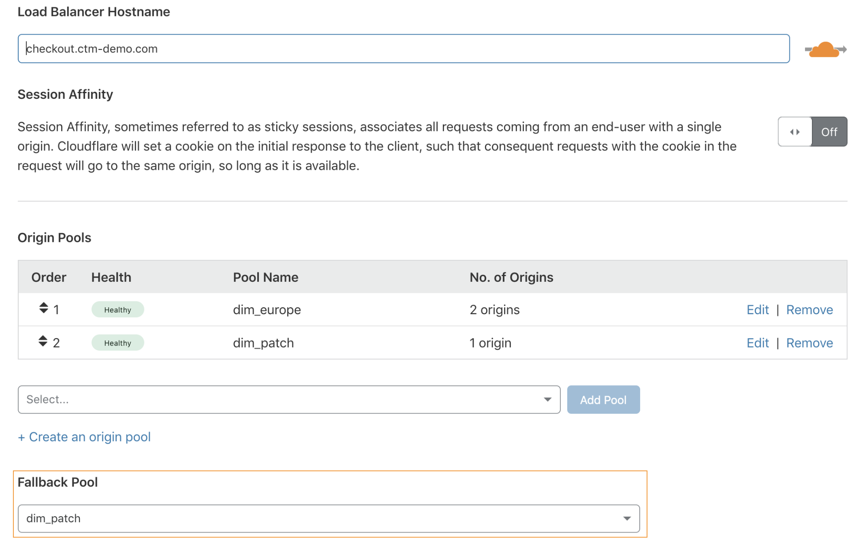Edit the dim_europe pool

click(x=757, y=310)
